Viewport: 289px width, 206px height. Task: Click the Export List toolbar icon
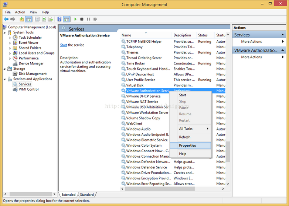(51, 19)
